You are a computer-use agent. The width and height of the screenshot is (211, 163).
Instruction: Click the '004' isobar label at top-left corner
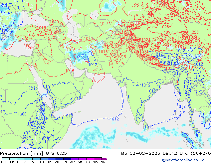tap(4, 4)
